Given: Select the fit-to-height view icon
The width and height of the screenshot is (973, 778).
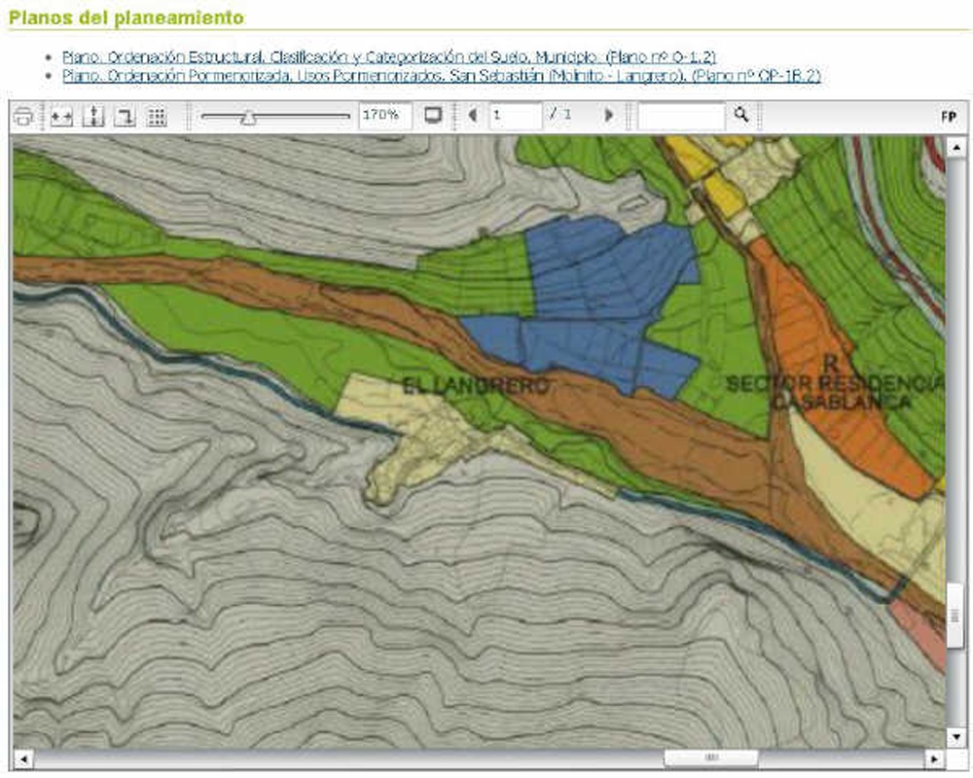Looking at the screenshot, I should click(x=93, y=117).
